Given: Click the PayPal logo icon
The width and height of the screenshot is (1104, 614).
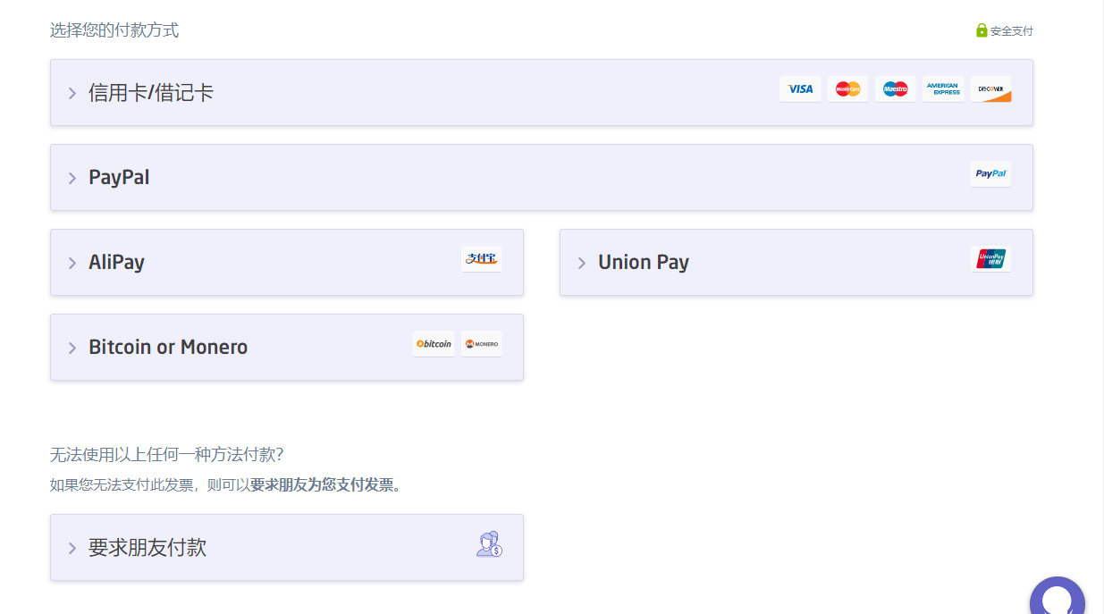Looking at the screenshot, I should pos(991,173).
